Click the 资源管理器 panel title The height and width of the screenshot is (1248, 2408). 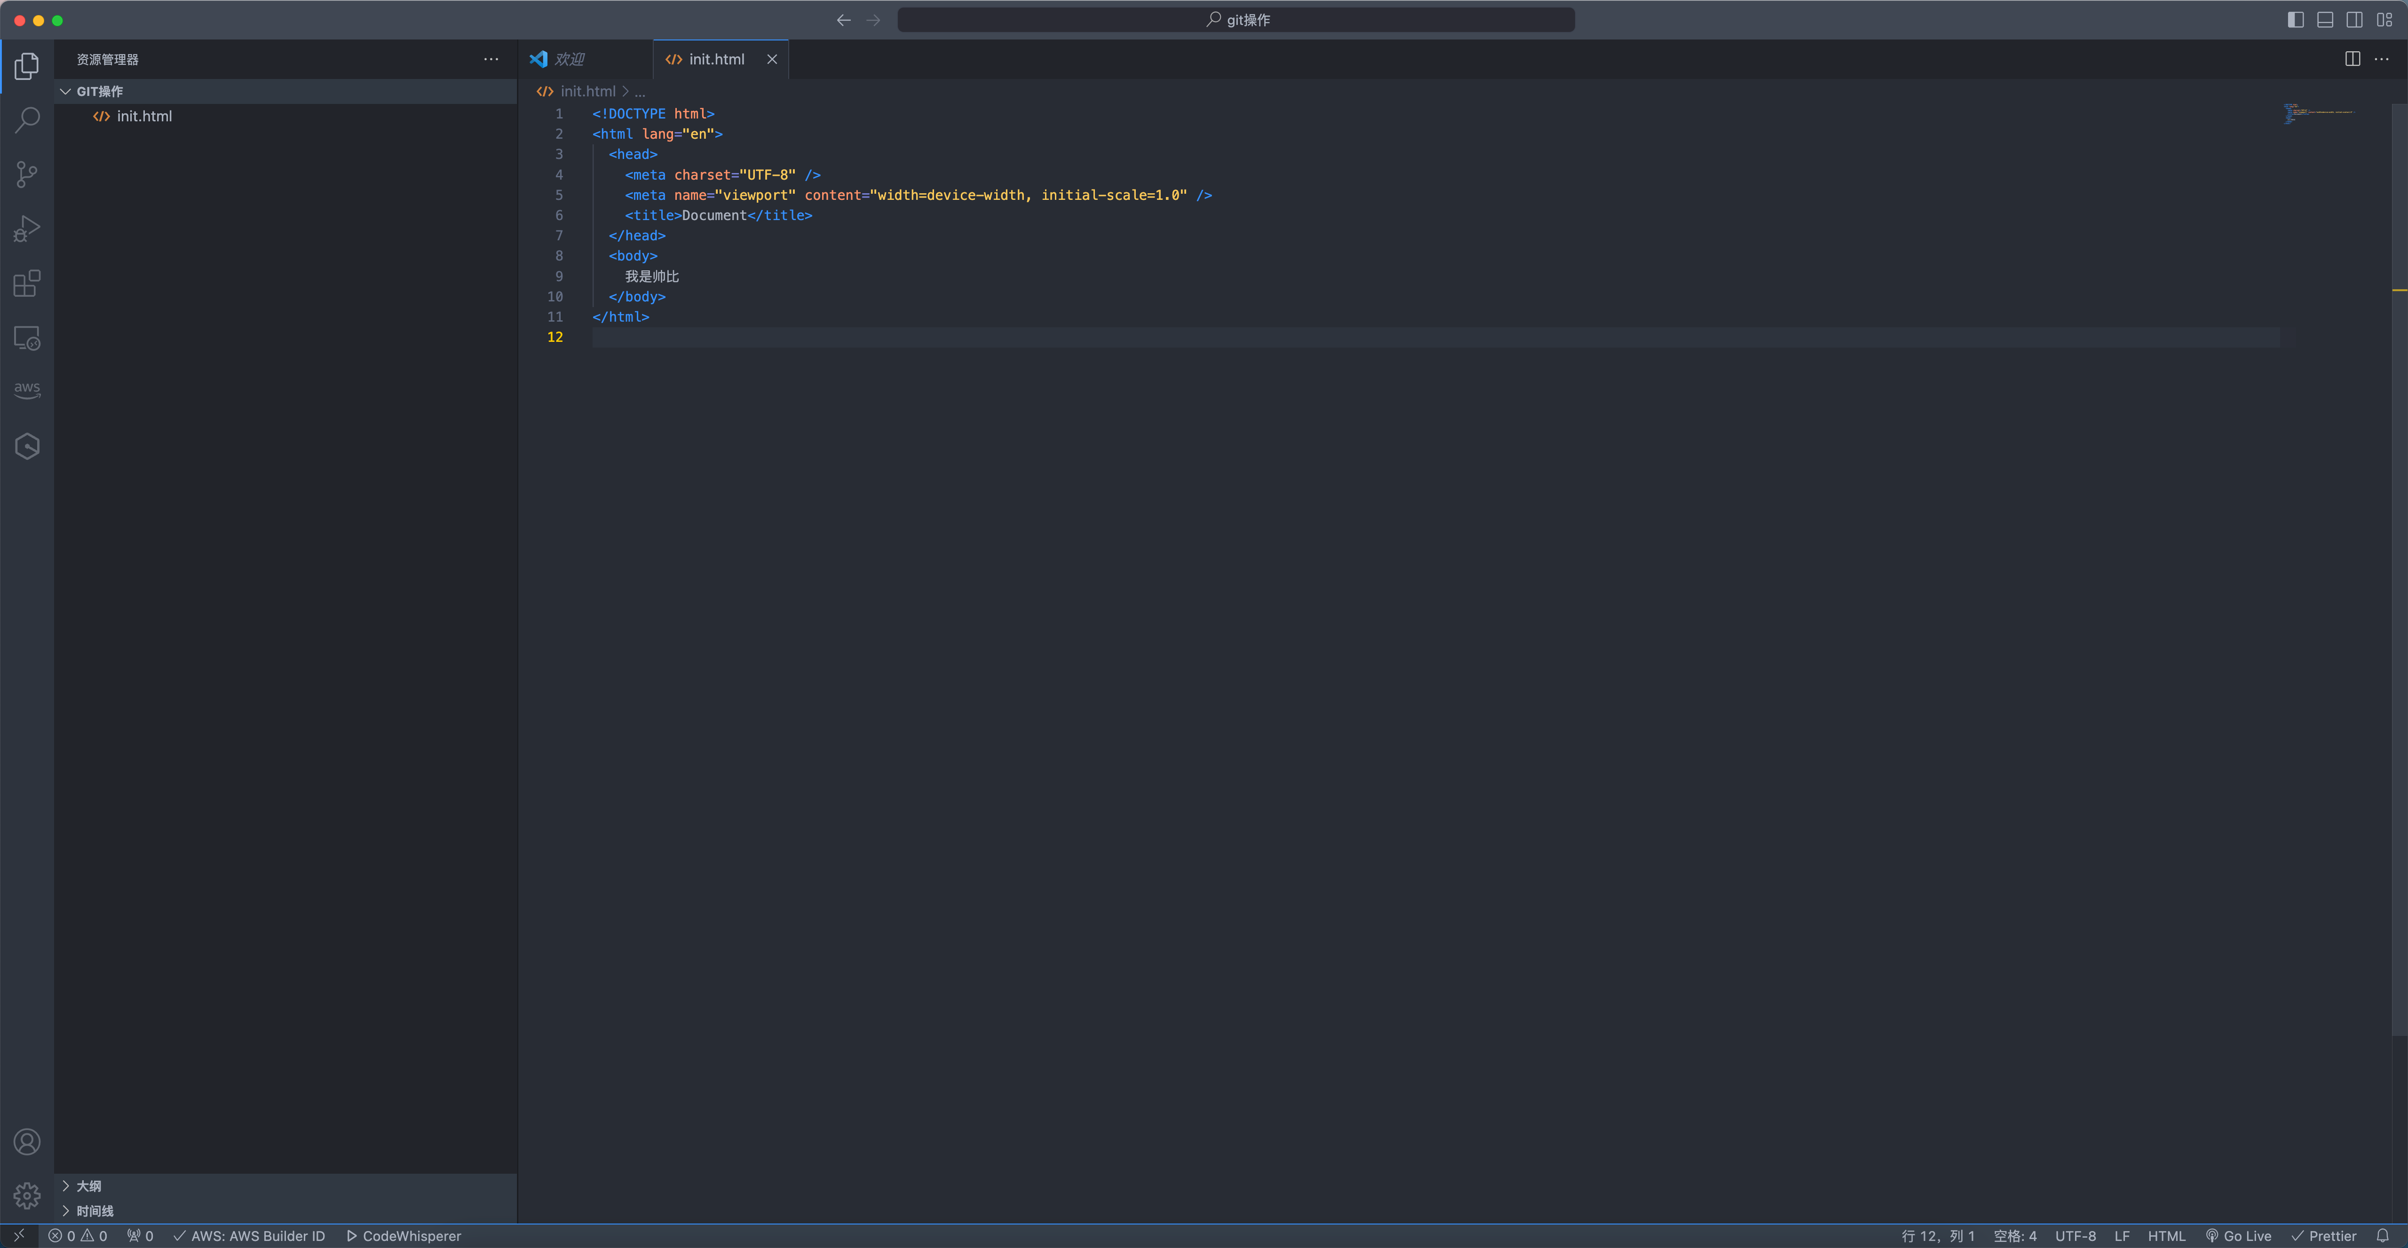click(108, 59)
